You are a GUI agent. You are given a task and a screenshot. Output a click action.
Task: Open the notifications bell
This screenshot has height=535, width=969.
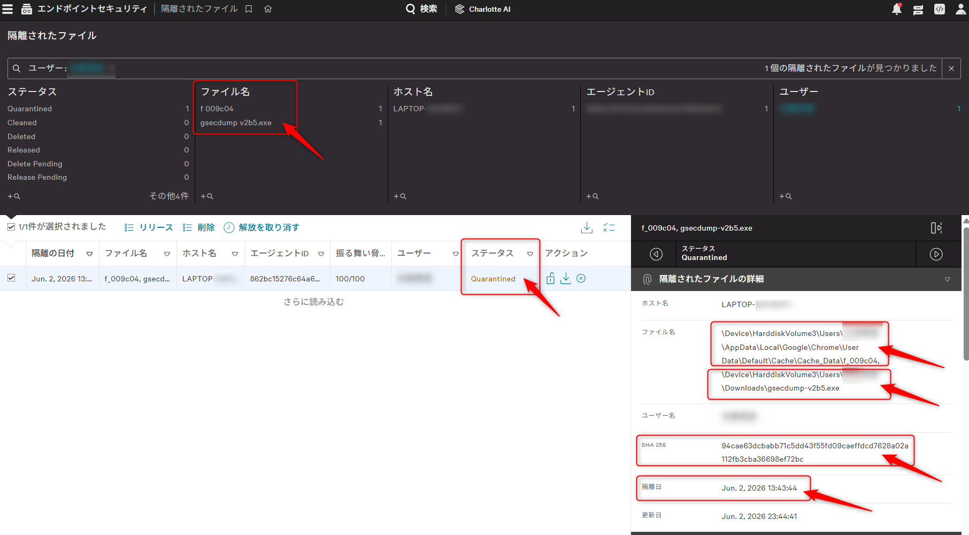[x=897, y=9]
